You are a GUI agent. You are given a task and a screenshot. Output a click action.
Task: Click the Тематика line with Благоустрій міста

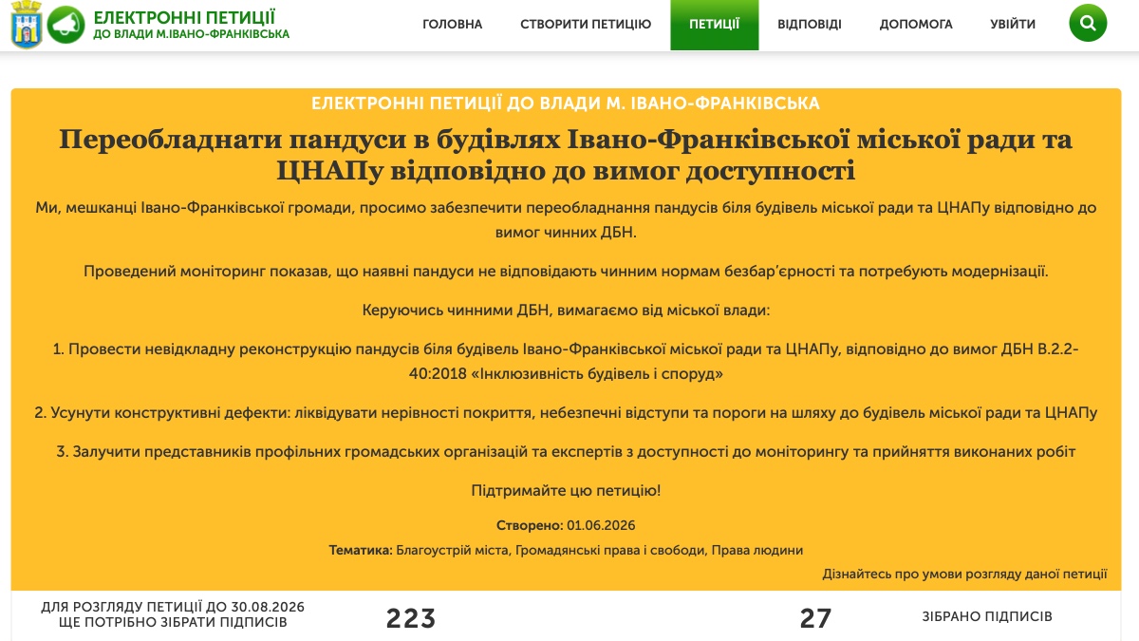(x=566, y=550)
